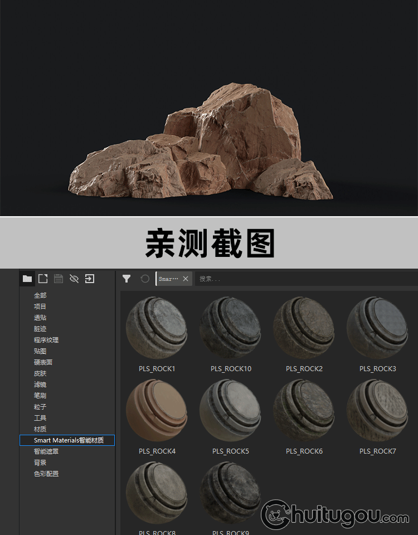Click the import arrow icon
The width and height of the screenshot is (418, 535).
point(90,279)
